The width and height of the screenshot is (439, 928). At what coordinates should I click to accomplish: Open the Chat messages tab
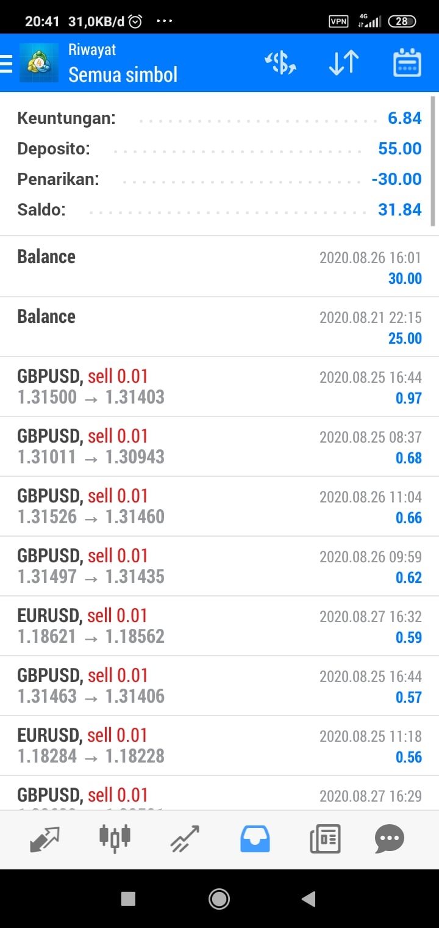[x=389, y=839]
